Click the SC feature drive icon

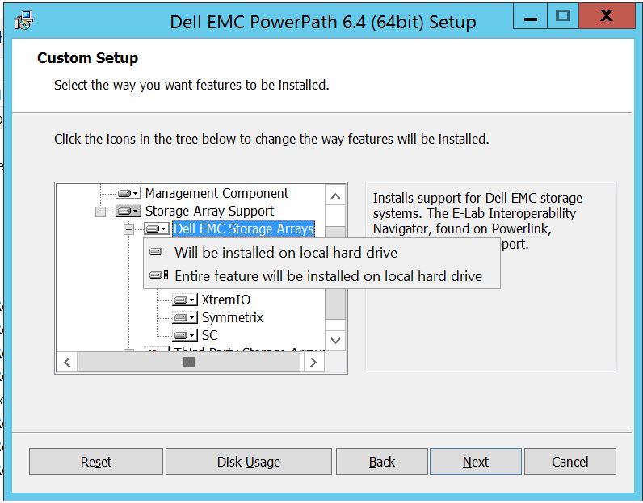coord(185,336)
